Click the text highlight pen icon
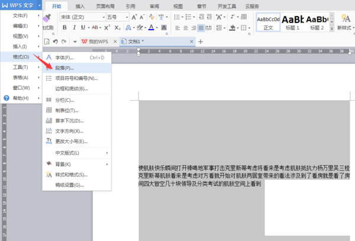The image size is (355, 241). [140, 28]
